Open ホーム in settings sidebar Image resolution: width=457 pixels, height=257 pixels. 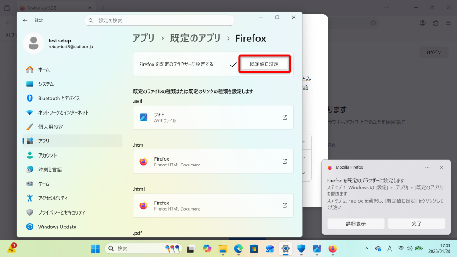tap(44, 70)
